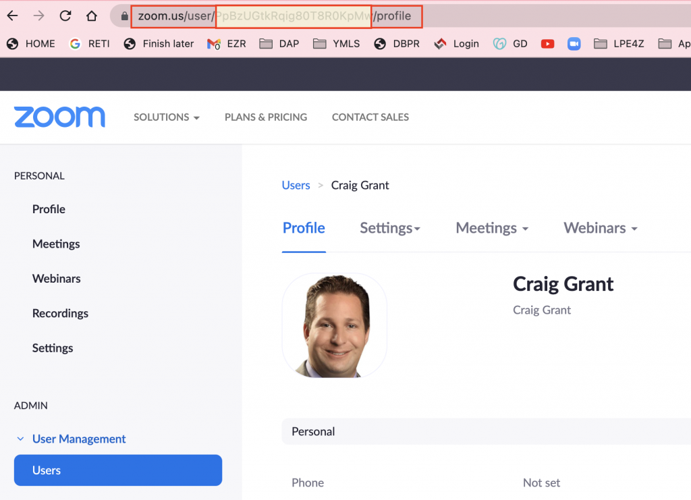
Task: Click Craig Grant's profile photo
Action: click(335, 325)
